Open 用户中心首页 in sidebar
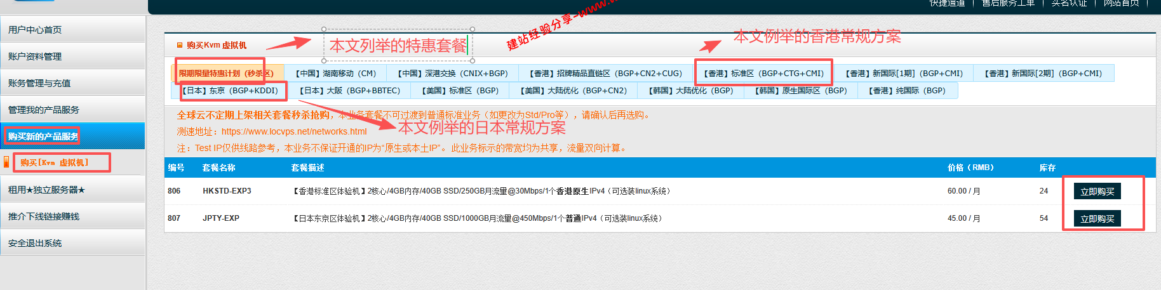 (x=72, y=30)
